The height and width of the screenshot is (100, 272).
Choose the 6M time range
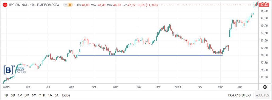tap(34, 95)
